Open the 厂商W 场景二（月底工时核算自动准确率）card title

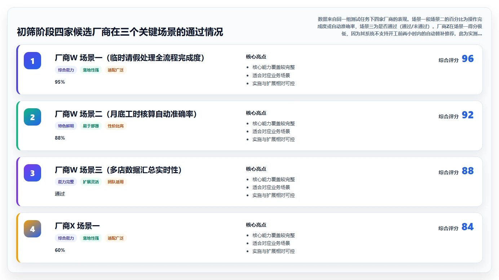[126, 114]
